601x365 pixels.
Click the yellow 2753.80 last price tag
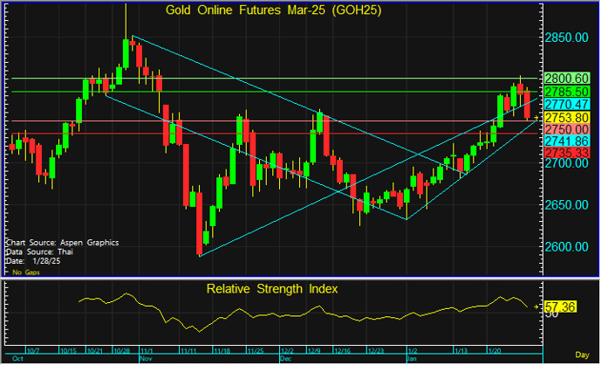567,116
